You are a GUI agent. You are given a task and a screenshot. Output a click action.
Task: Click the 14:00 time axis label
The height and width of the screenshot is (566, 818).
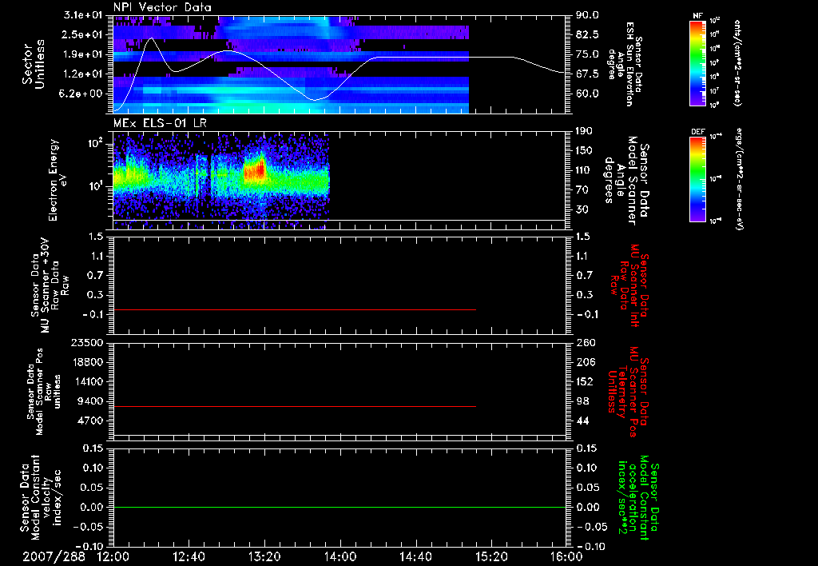340,556
